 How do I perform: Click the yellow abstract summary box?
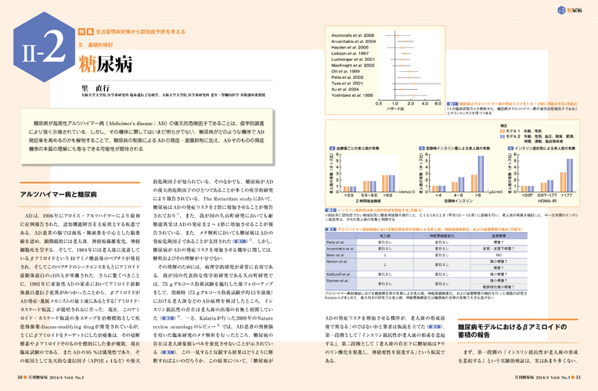147,136
